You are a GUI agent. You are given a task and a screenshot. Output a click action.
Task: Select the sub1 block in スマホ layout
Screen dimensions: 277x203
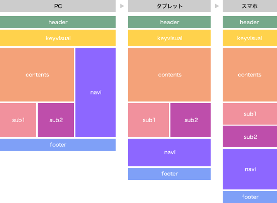(x=250, y=114)
